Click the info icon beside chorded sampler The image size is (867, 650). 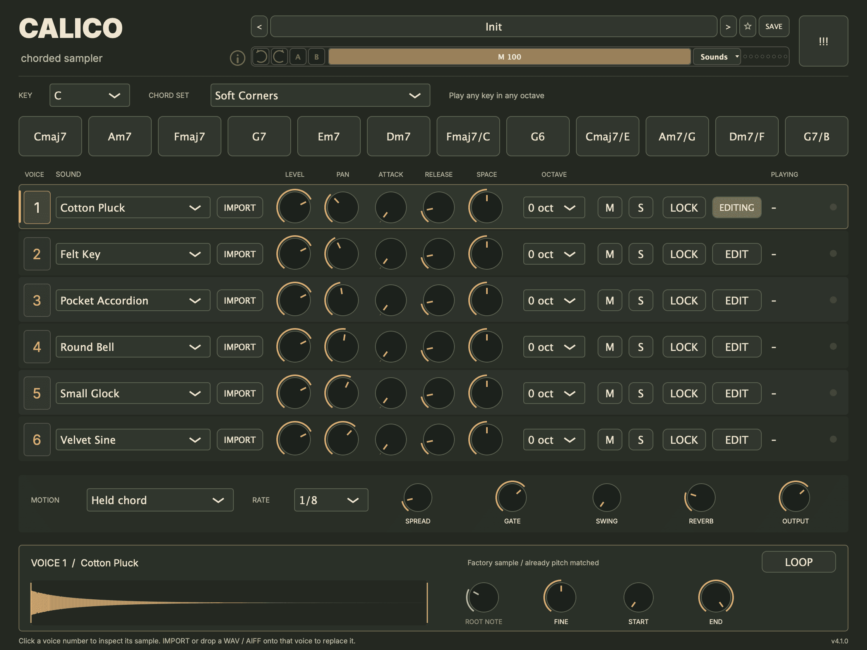[237, 58]
